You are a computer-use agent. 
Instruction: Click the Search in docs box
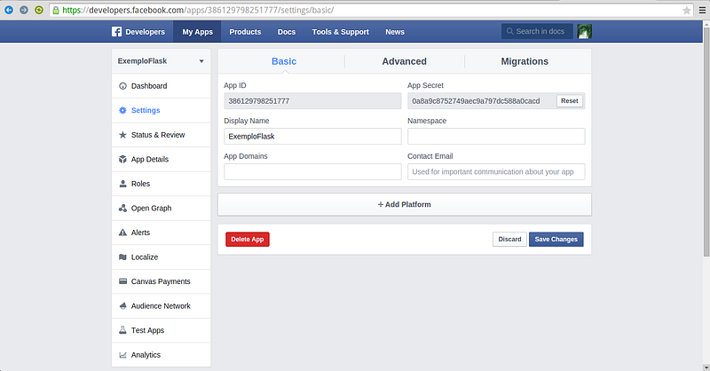(537, 31)
